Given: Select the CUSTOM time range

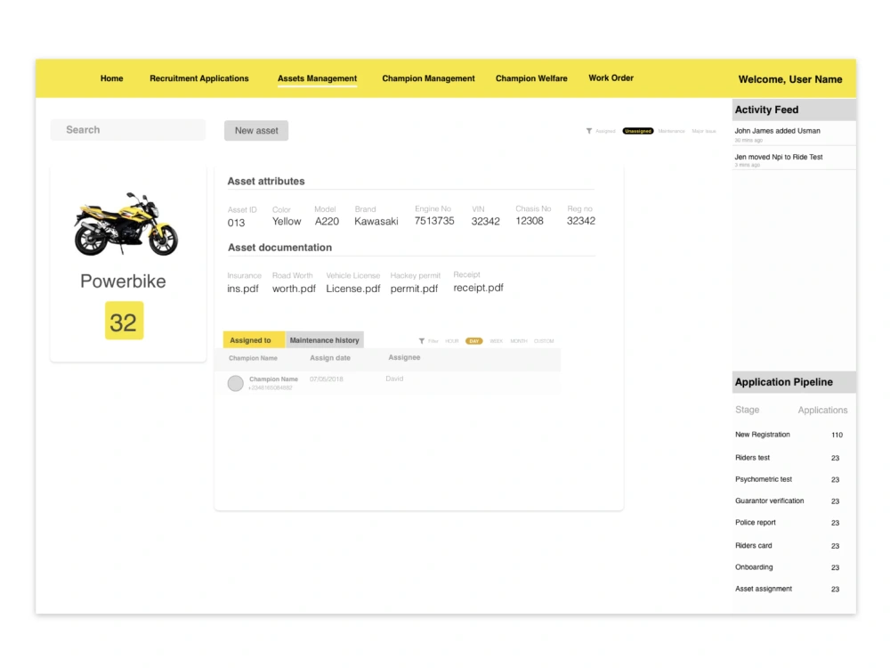Looking at the screenshot, I should 544,341.
